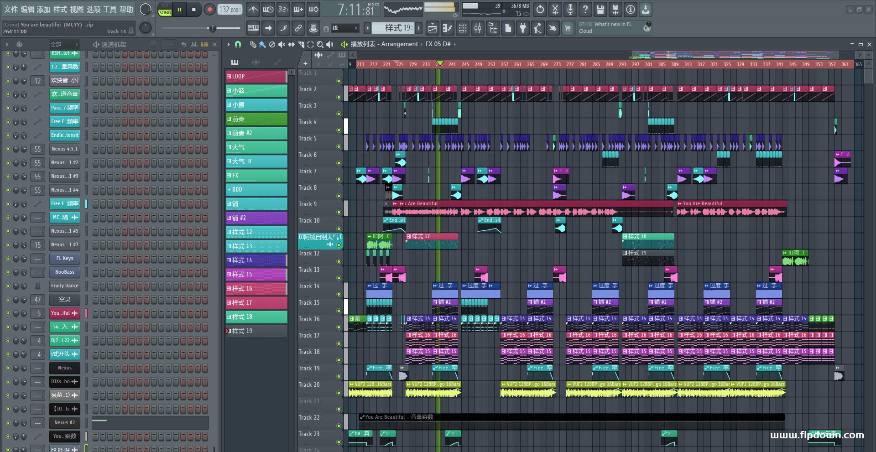Select the Zoom tool in playlist toolbar

click(x=320, y=44)
